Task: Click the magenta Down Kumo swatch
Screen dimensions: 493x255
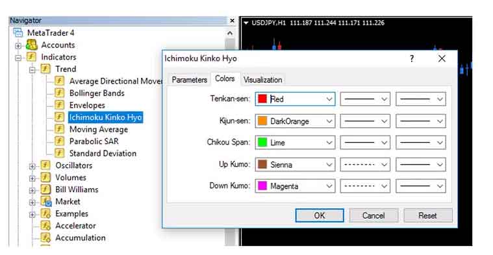Action: coord(262,186)
